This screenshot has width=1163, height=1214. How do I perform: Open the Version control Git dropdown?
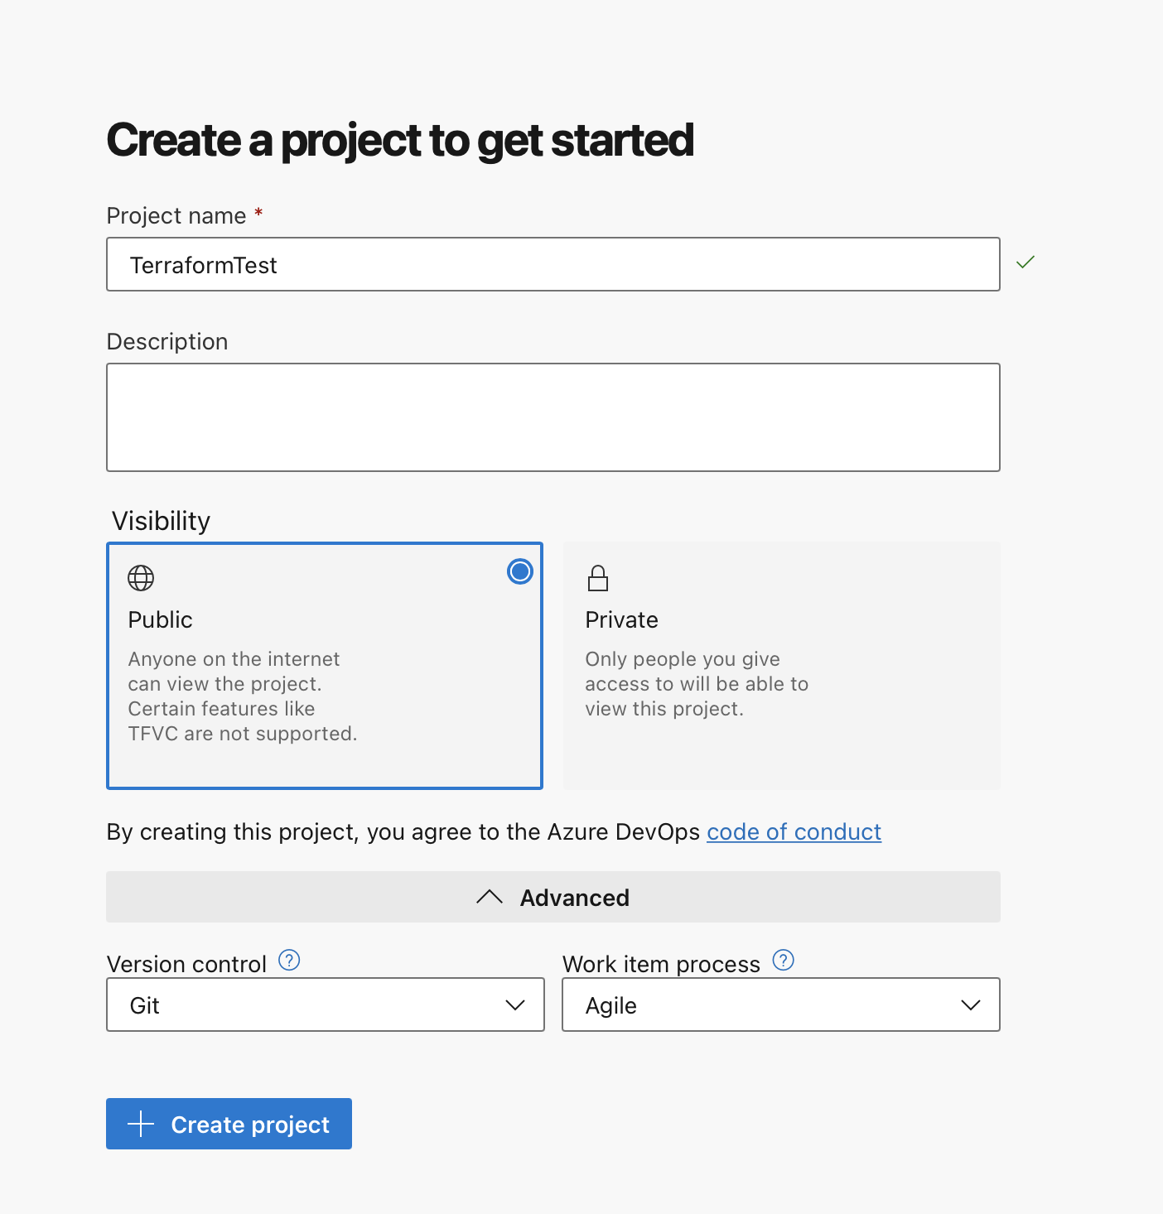pyautogui.click(x=325, y=1005)
